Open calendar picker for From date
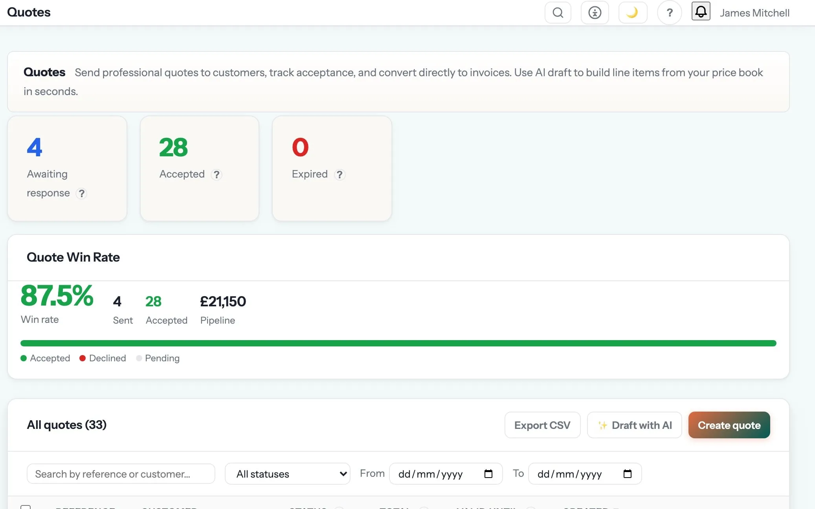This screenshot has height=509, width=815. pos(488,474)
